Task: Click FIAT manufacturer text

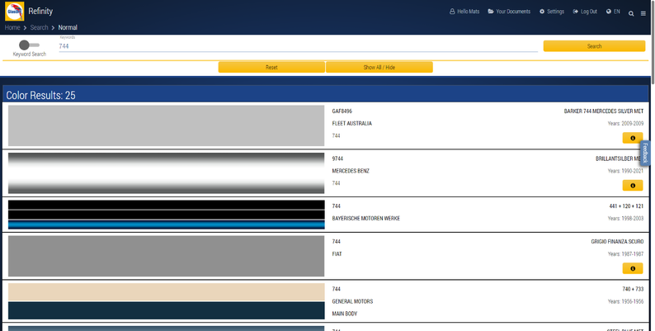Action: 337,253
